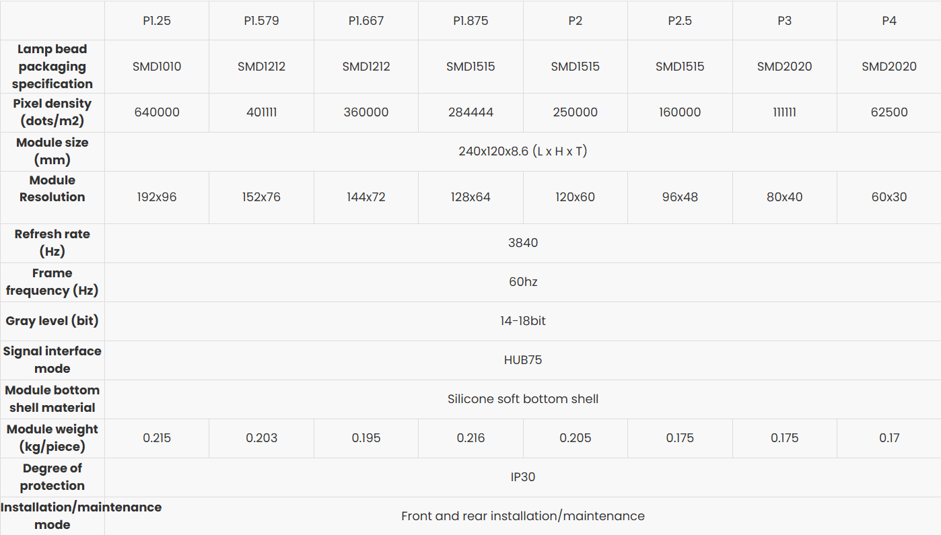Click the P1.25 column header
Image resolution: width=941 pixels, height=535 pixels.
click(157, 21)
